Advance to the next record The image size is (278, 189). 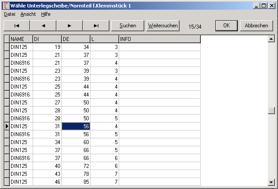69,26
